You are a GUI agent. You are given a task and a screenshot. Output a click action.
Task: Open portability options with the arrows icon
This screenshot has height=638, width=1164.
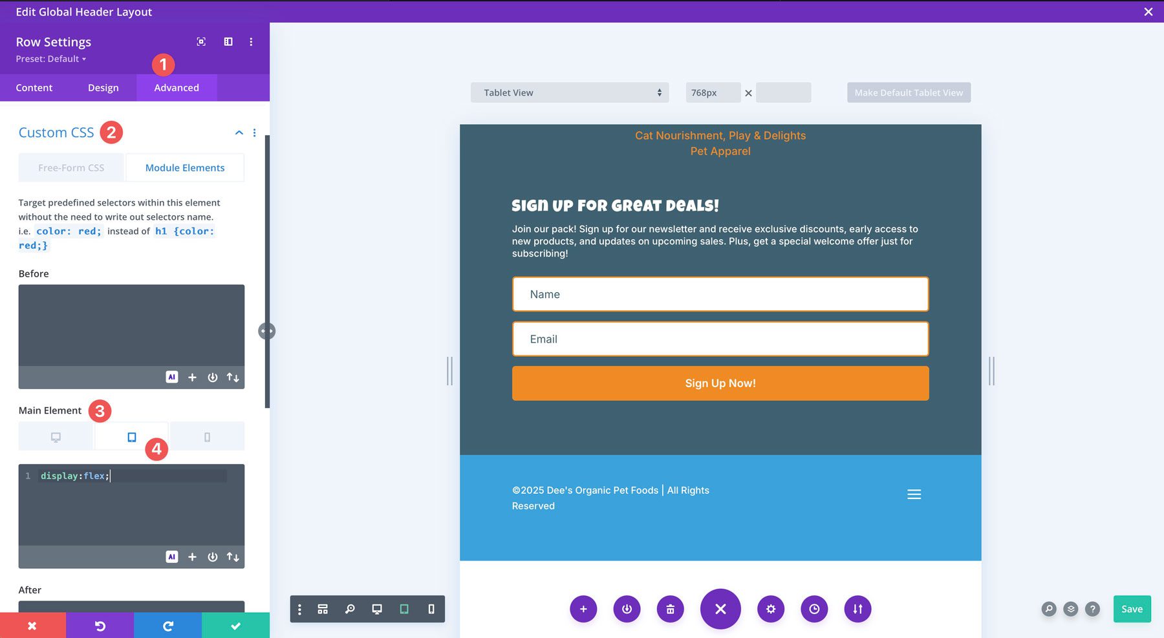pos(857,608)
